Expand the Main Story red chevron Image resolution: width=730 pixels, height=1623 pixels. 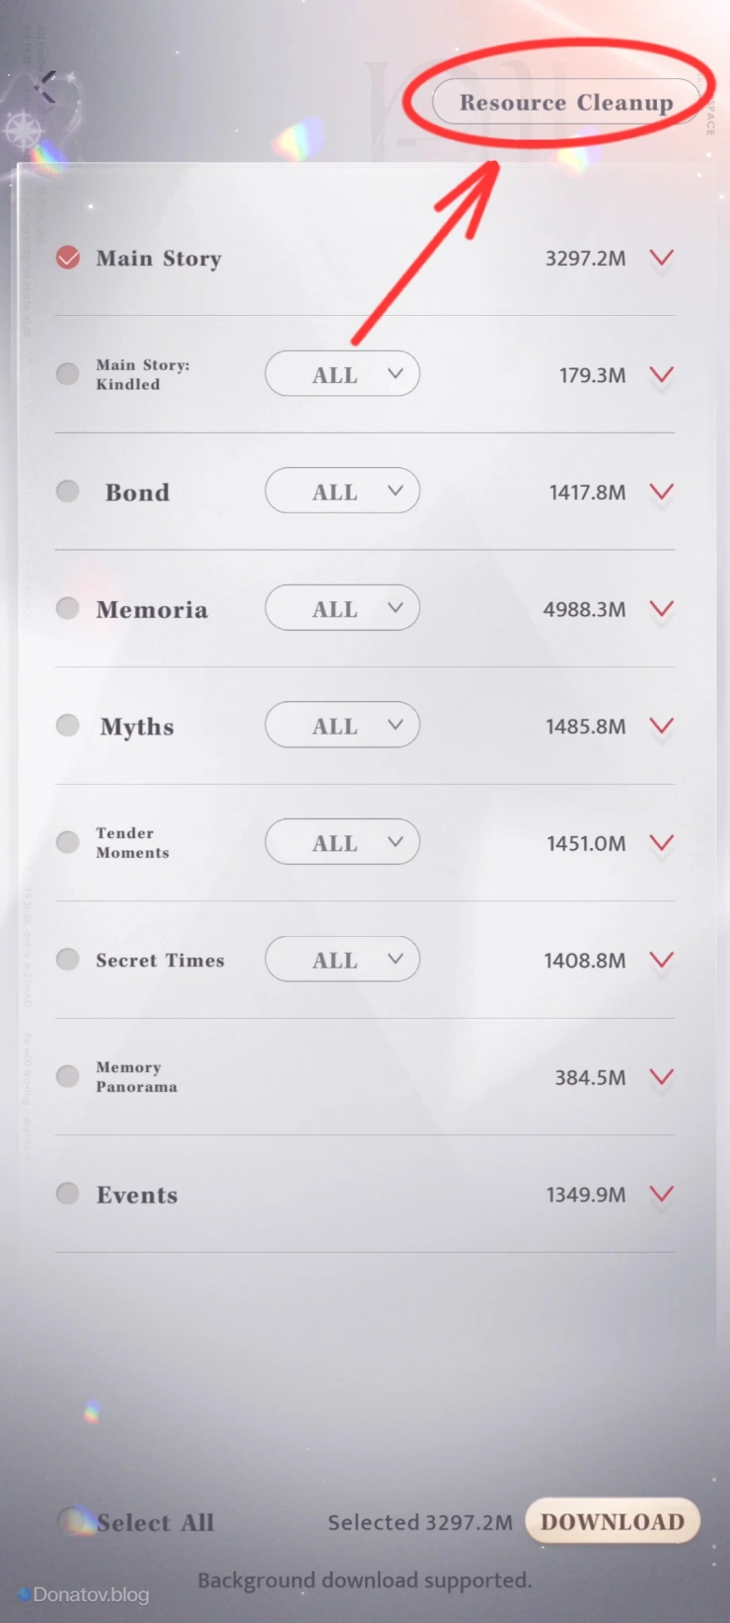(662, 258)
